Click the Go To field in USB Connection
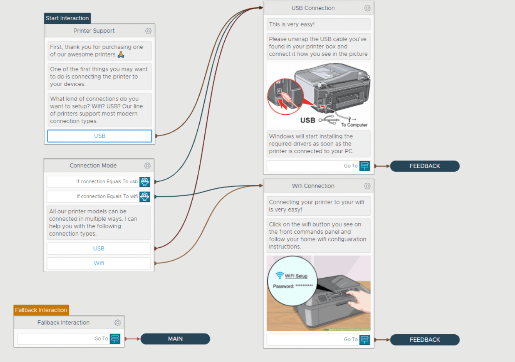This screenshot has height=362, width=515. pos(318,166)
